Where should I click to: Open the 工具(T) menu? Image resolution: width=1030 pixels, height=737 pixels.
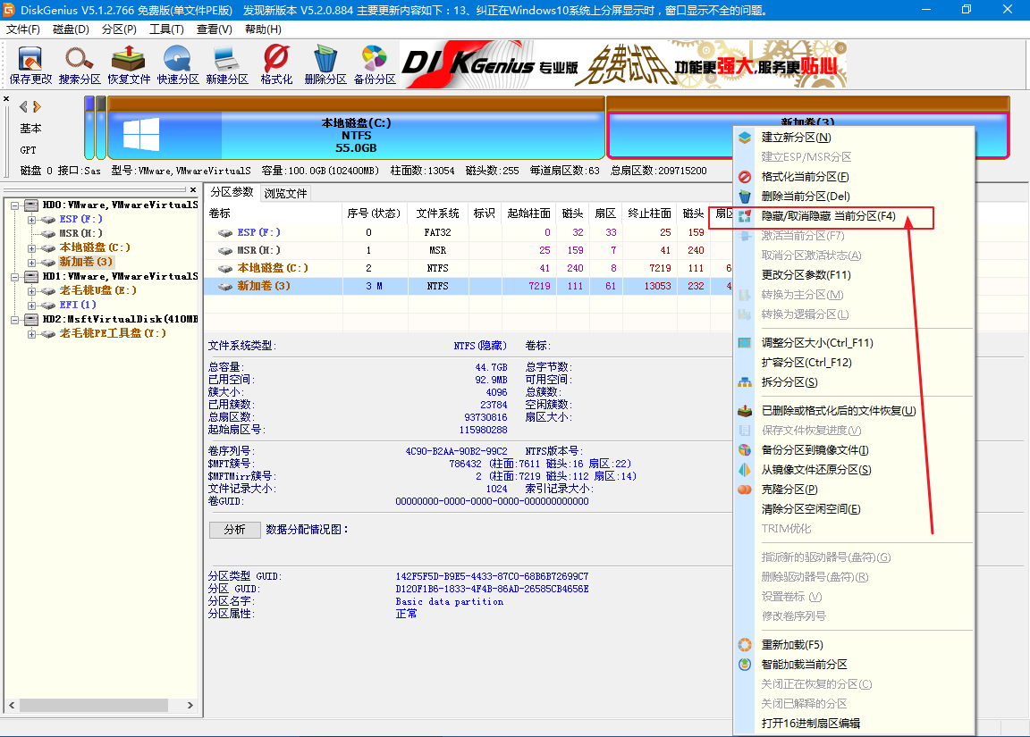[166, 29]
